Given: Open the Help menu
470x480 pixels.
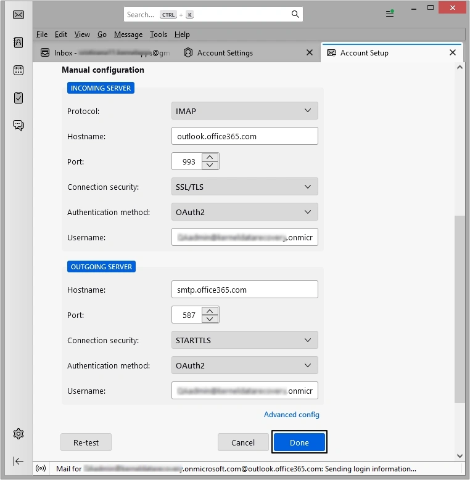Looking at the screenshot, I should tap(182, 35).
